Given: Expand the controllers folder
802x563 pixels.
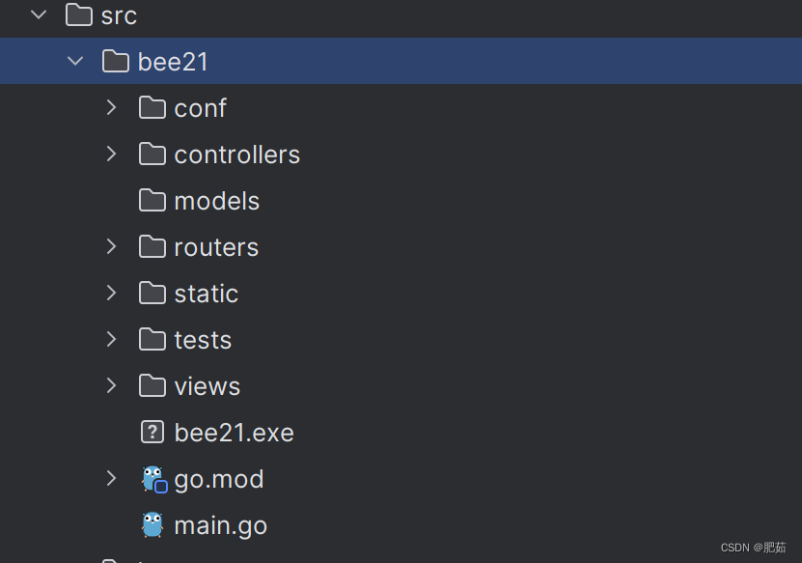Looking at the screenshot, I should pos(111,154).
